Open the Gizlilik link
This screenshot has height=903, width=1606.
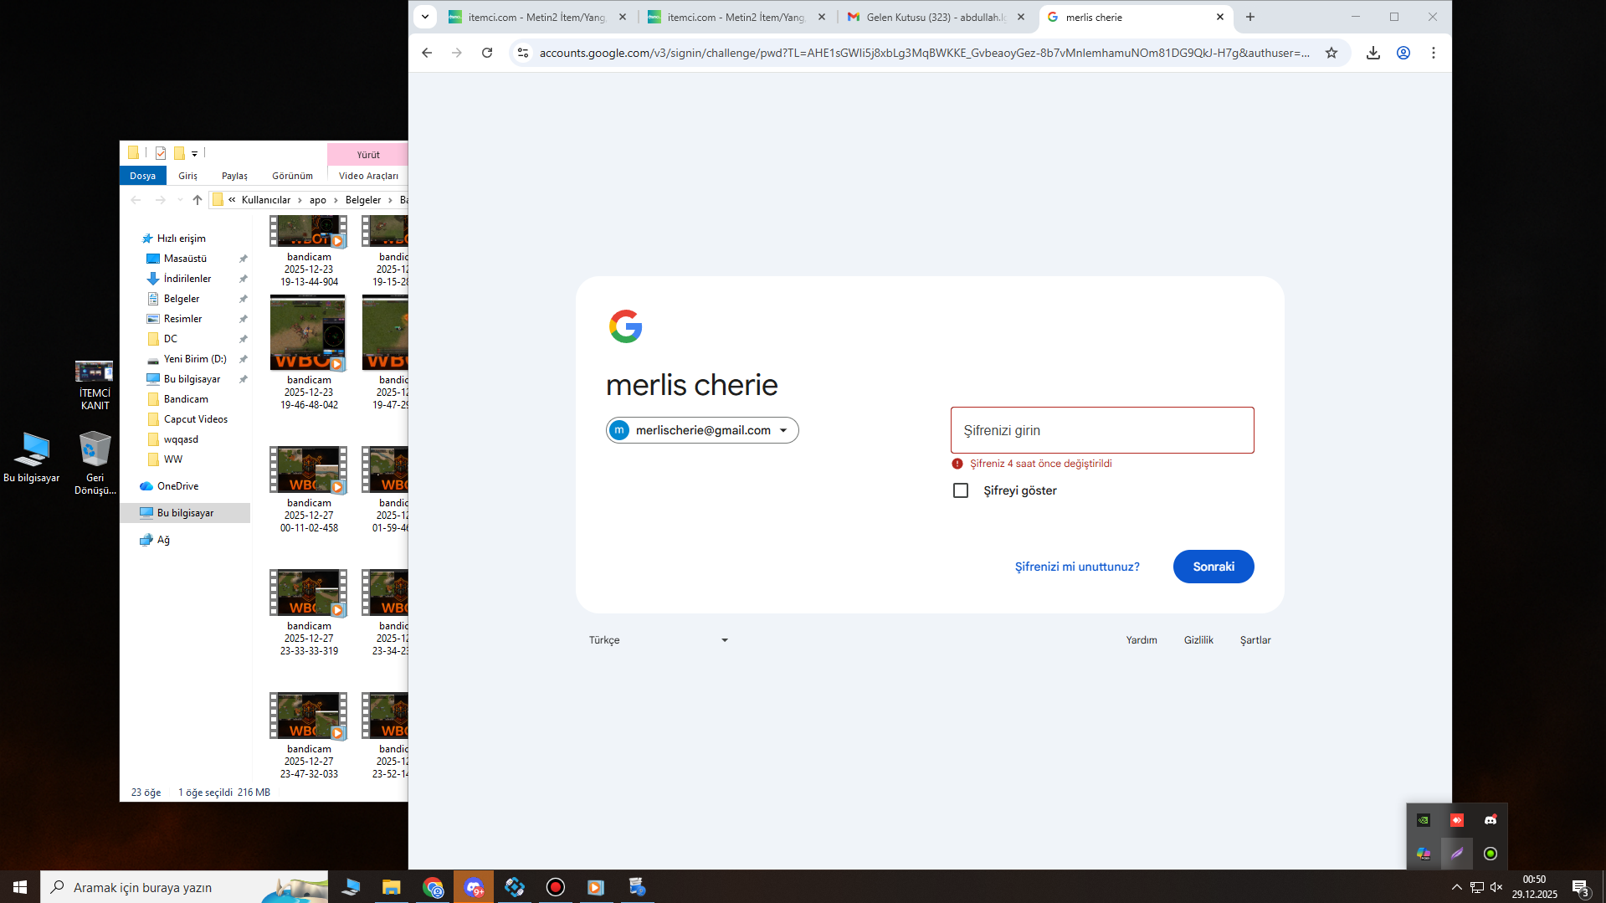point(1198,640)
